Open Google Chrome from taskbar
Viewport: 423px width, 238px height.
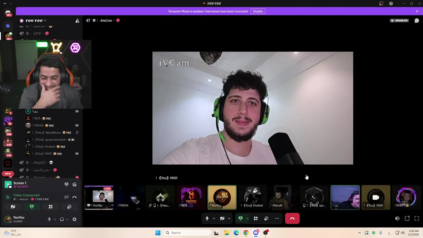tap(246, 233)
